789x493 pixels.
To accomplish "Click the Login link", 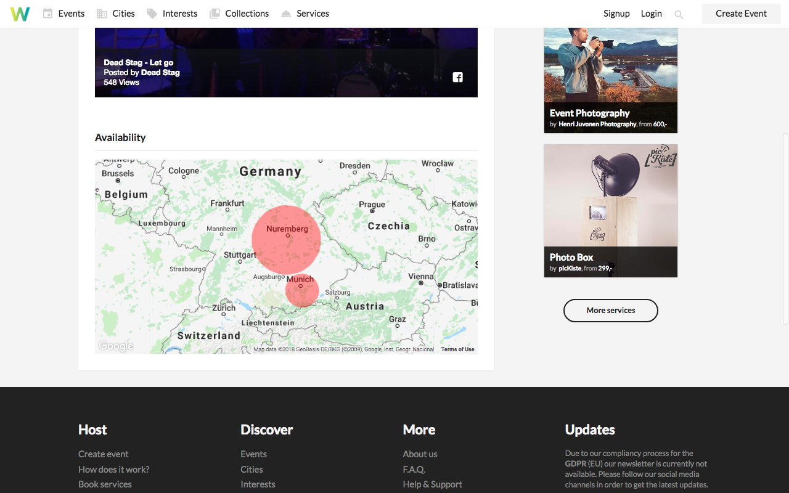I will click(651, 14).
